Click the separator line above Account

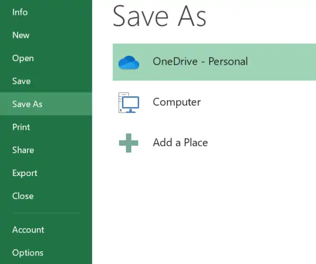[46, 213]
